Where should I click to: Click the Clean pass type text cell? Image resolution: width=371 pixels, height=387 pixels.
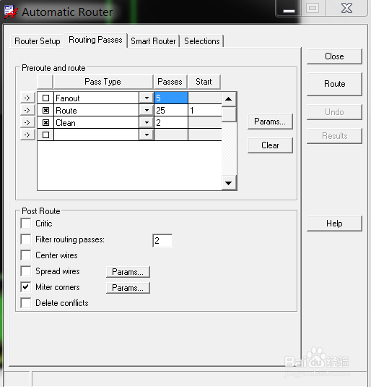pos(96,122)
